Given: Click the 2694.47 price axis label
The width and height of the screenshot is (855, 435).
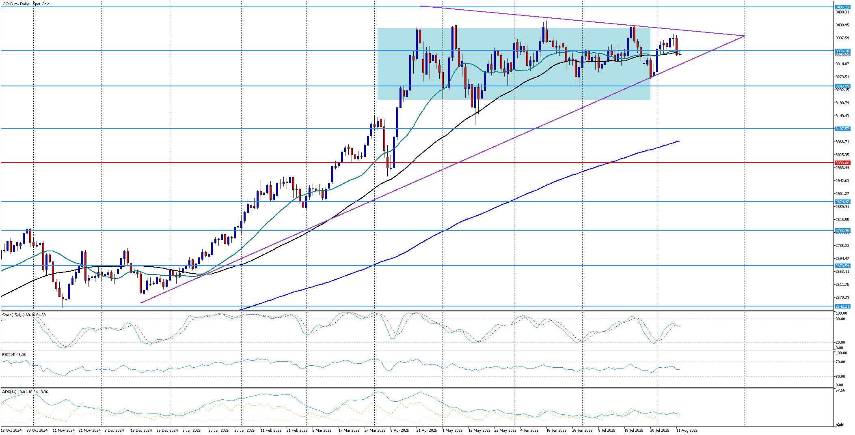Looking at the screenshot, I should 842,258.
